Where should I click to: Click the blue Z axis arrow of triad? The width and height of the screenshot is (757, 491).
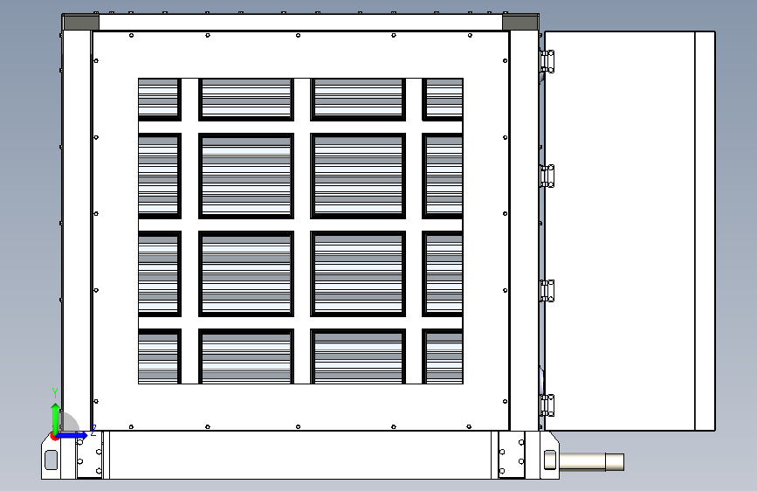[x=73, y=435]
